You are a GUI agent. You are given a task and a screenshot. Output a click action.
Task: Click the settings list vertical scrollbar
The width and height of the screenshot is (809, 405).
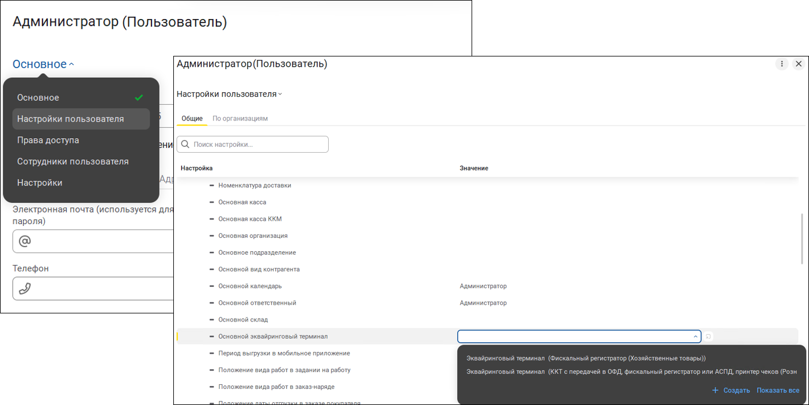coord(802,238)
